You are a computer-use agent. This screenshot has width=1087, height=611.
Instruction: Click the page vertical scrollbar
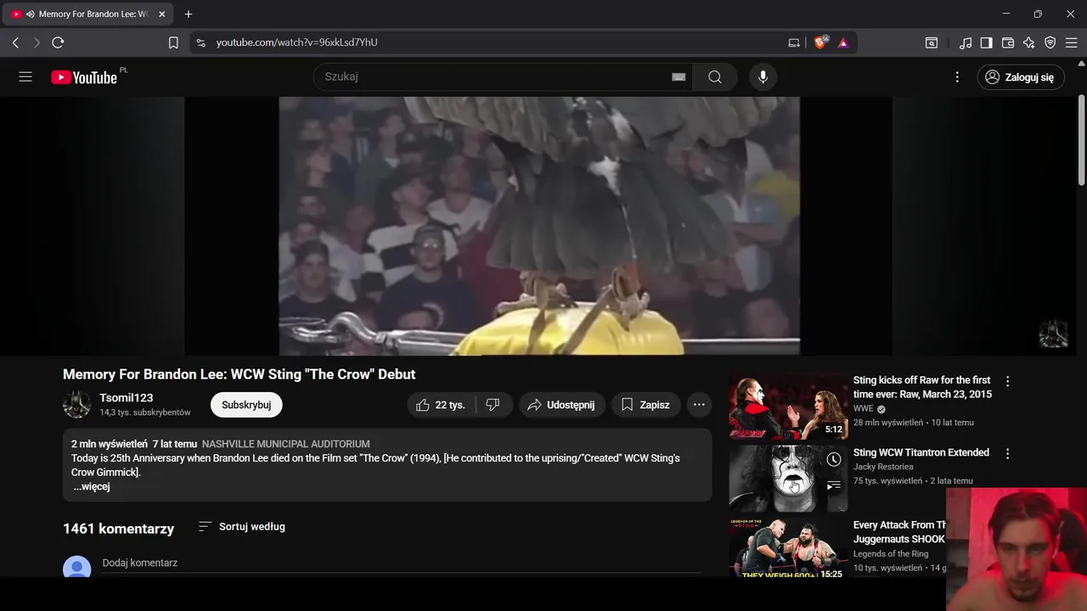coord(1082,140)
